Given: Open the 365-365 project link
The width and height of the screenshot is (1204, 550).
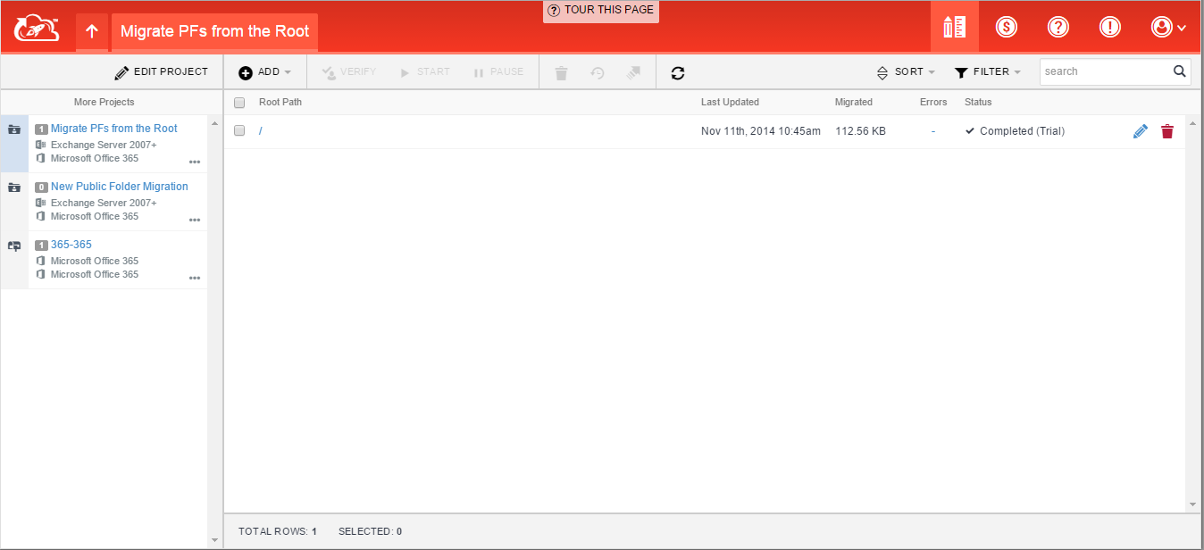Looking at the screenshot, I should point(71,245).
